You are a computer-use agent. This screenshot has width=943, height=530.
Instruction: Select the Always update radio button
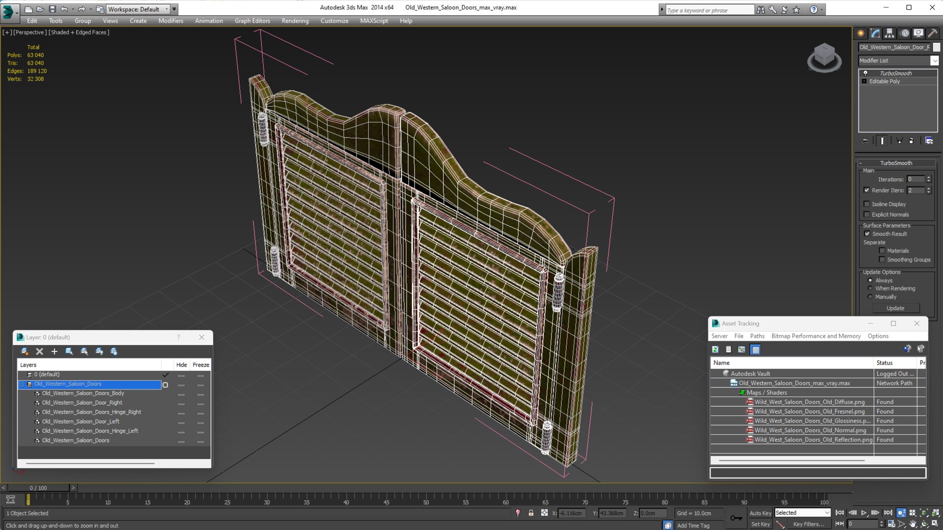click(x=870, y=280)
